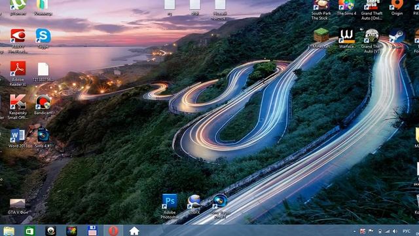Screen dimensions: 419x236
Task: Select the Origin launcher shortcut
Action: 397,8
